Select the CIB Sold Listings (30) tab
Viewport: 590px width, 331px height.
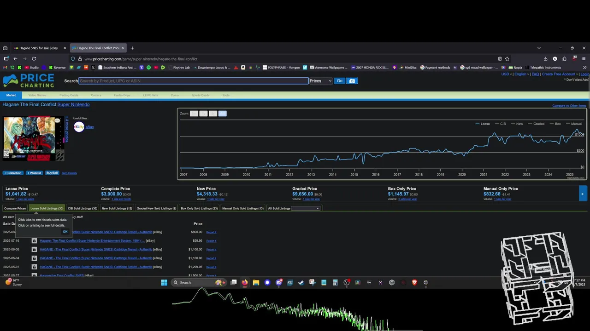pyautogui.click(x=83, y=208)
